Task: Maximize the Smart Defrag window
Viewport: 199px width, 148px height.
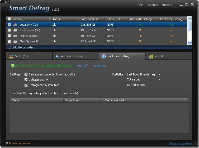Action: click(187, 5)
